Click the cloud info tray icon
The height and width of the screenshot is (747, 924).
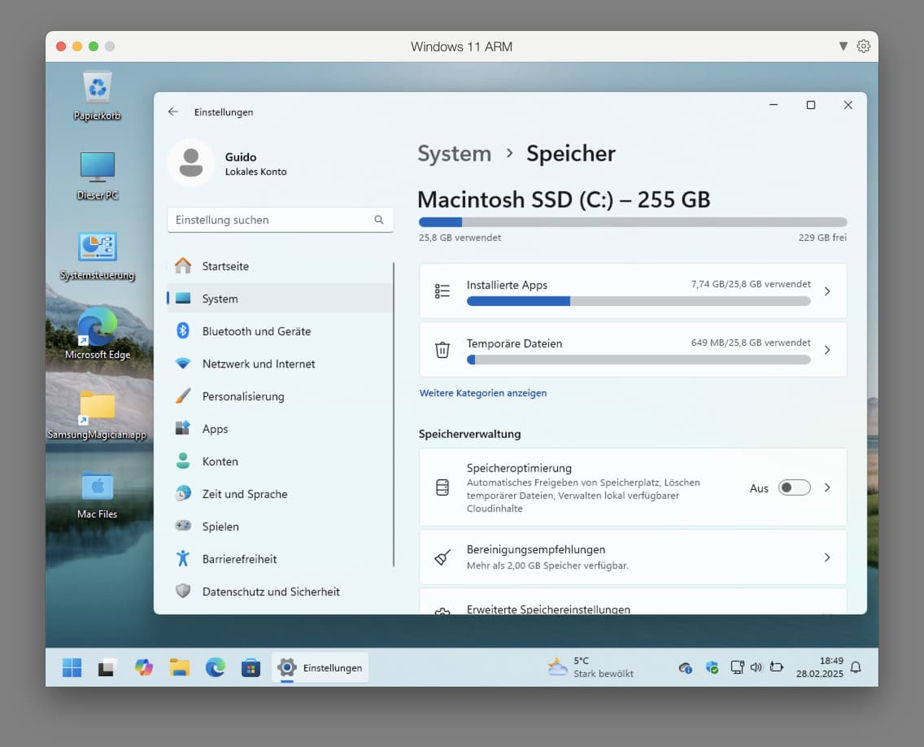(685, 667)
